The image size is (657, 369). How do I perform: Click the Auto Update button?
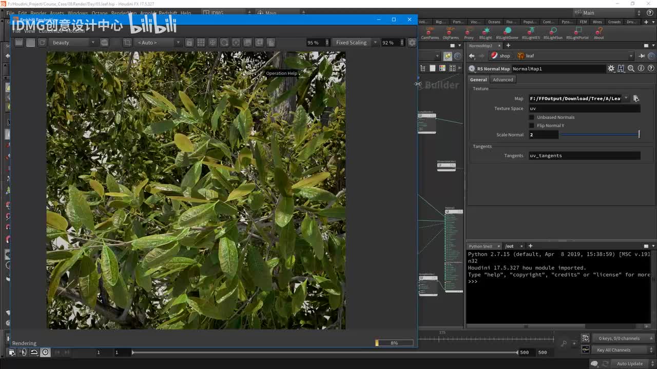click(x=629, y=364)
